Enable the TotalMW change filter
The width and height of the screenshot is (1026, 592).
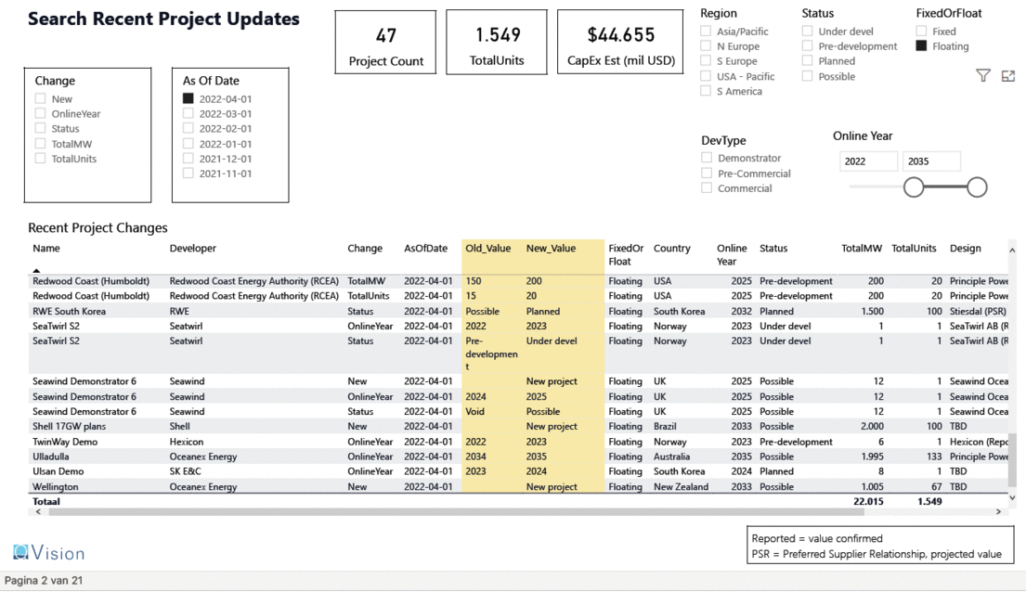41,144
